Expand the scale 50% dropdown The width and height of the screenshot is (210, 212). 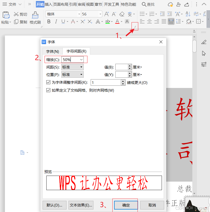coord(81,60)
